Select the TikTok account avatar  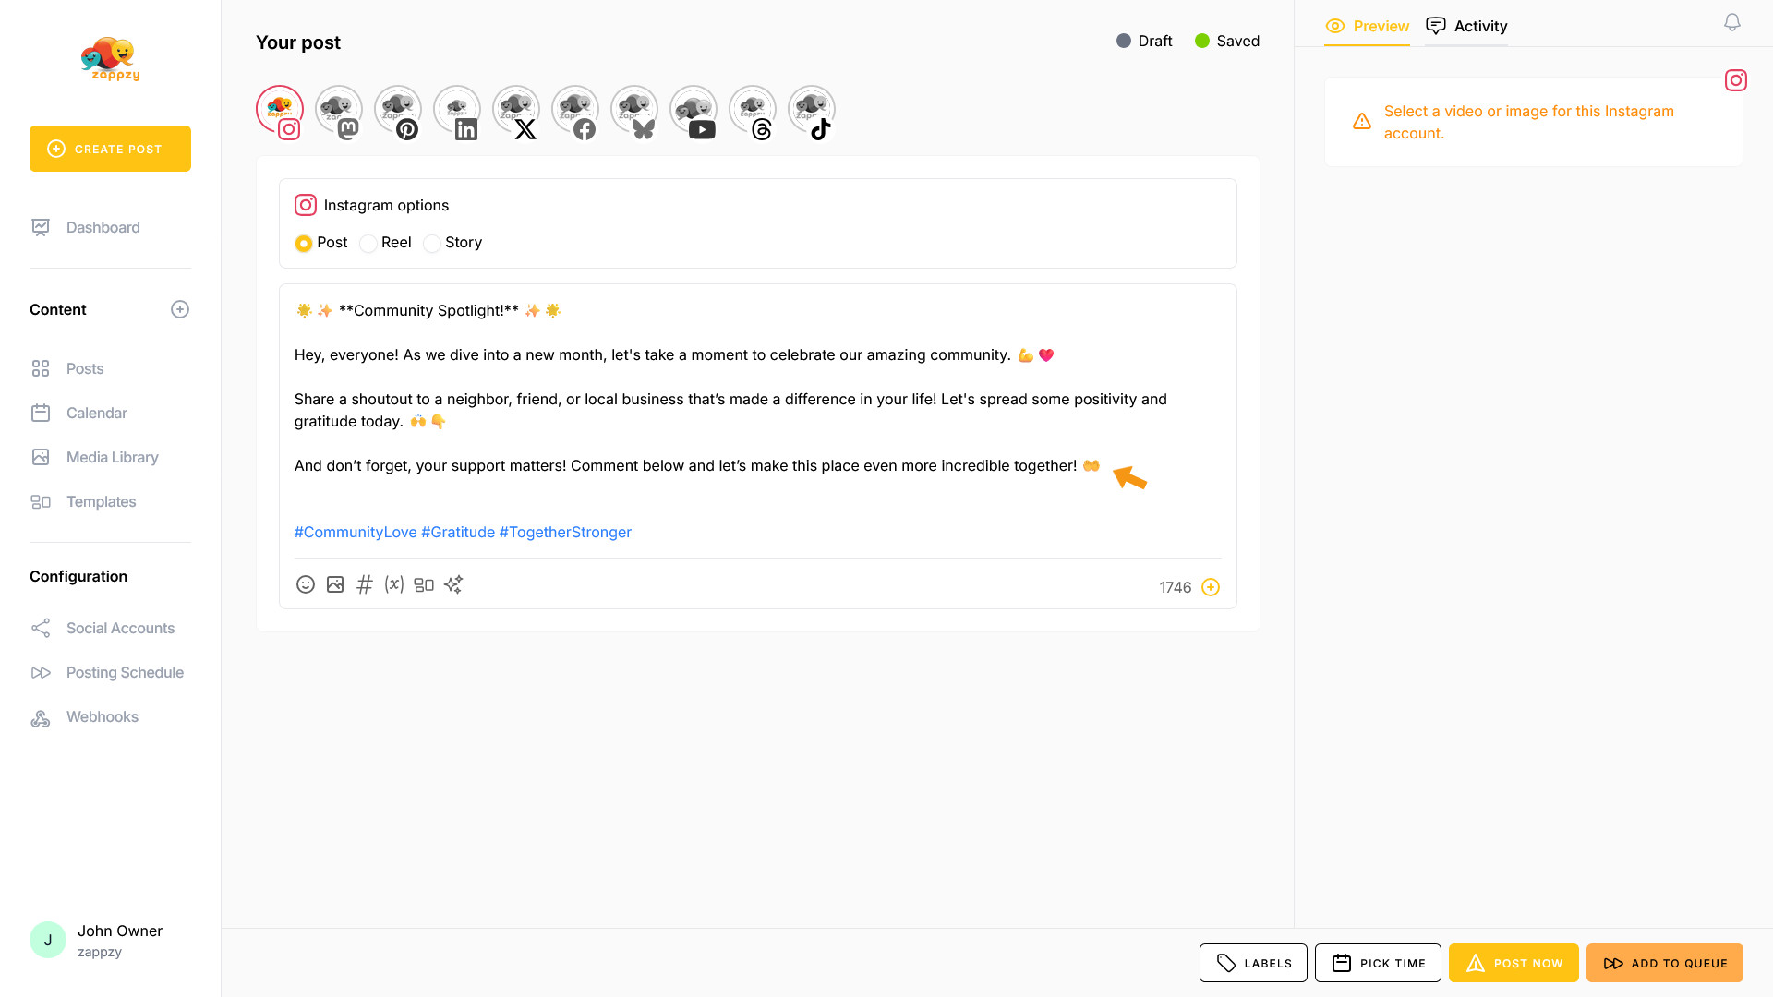tap(811, 111)
